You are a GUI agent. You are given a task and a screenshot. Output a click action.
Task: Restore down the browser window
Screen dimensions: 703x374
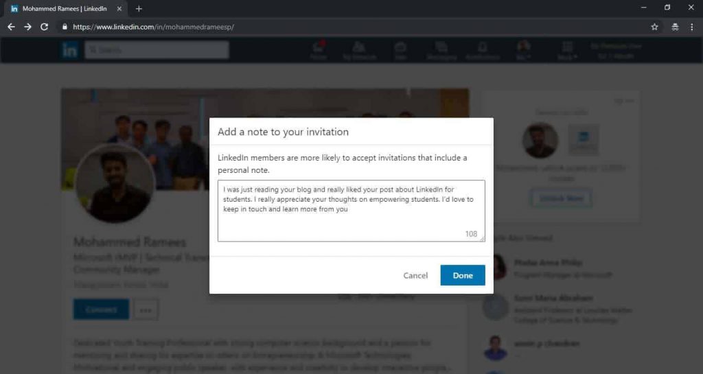click(667, 8)
